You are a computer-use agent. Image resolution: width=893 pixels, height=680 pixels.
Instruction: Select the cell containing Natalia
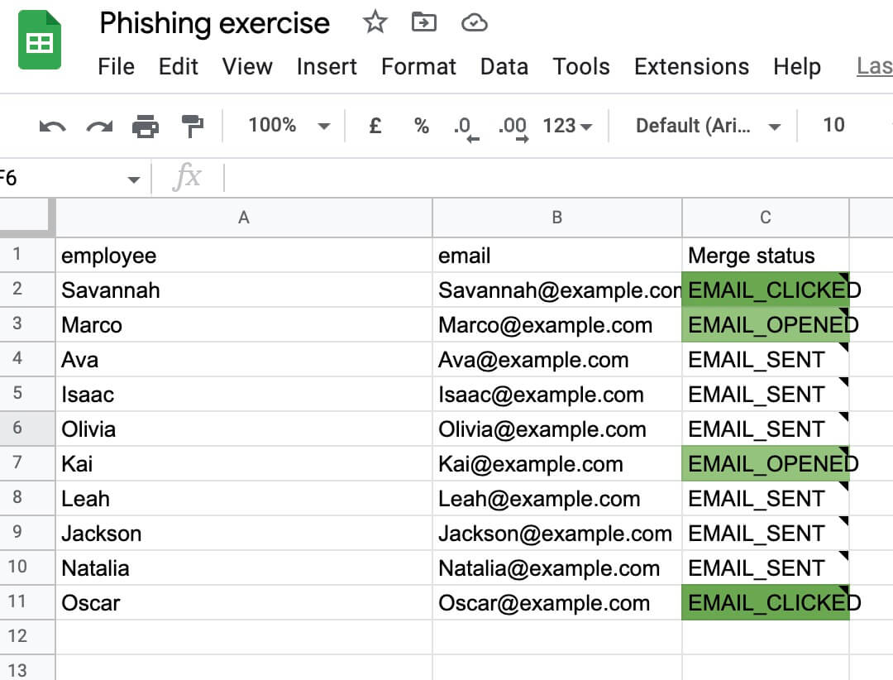(x=244, y=568)
